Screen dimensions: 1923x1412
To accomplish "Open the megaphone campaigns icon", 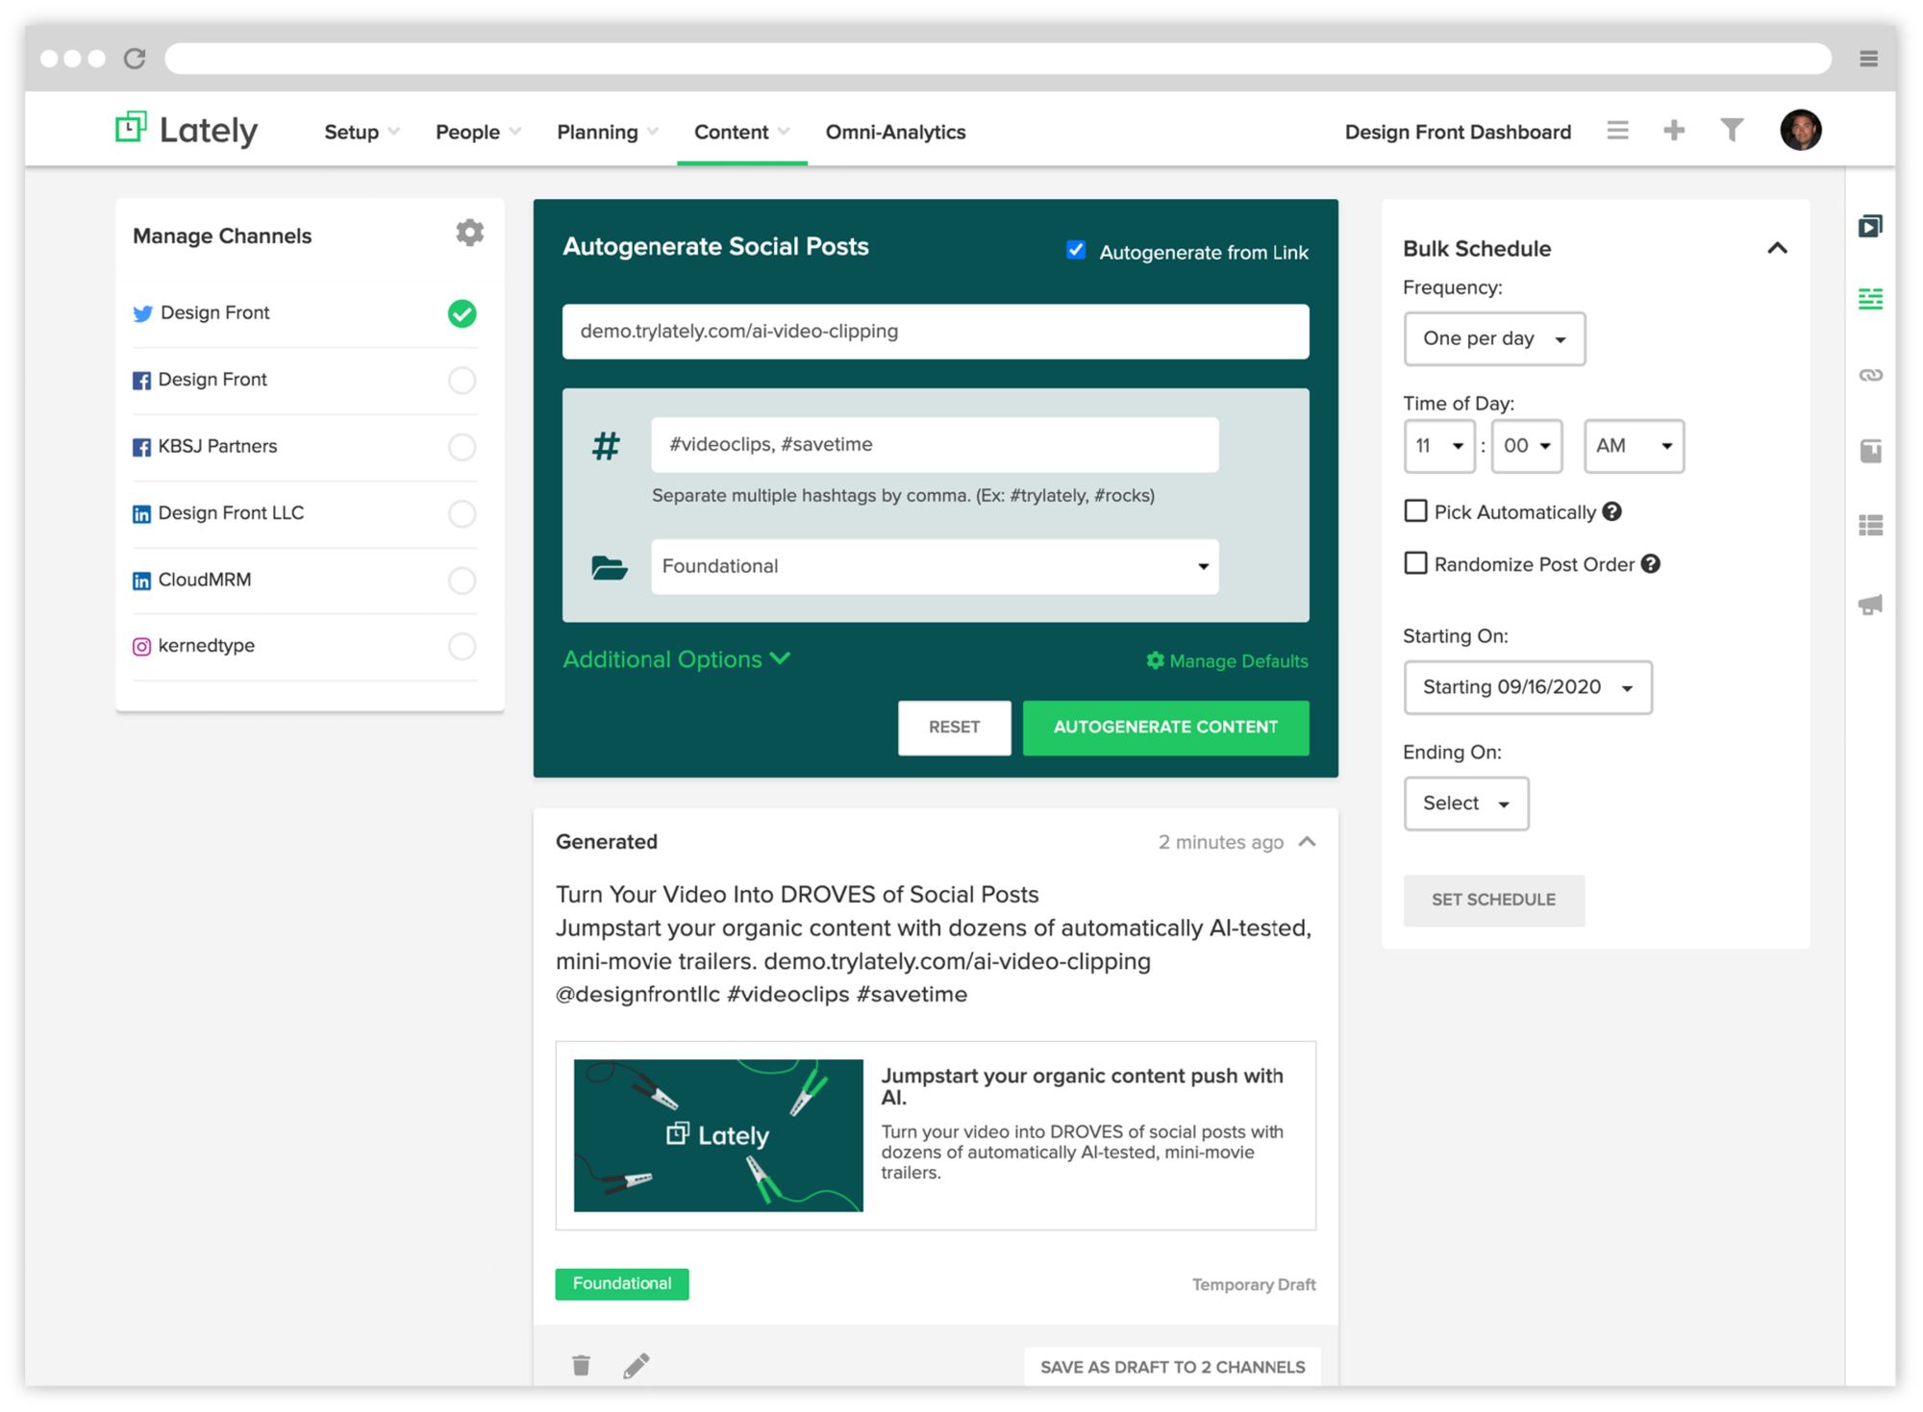I will [x=1870, y=604].
